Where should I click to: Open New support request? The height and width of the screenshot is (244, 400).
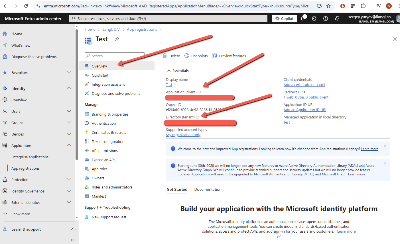[x=109, y=217]
